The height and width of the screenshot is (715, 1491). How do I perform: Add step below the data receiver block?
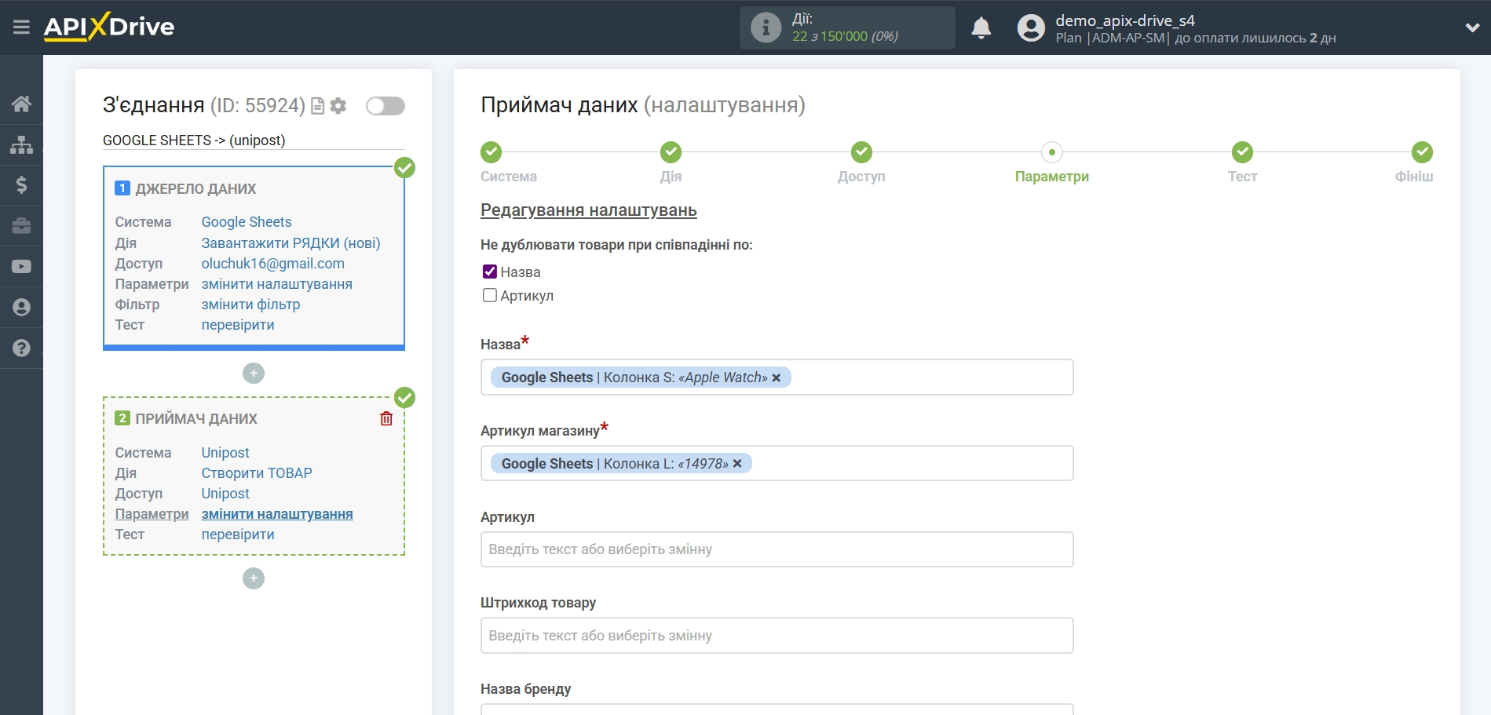tap(254, 579)
